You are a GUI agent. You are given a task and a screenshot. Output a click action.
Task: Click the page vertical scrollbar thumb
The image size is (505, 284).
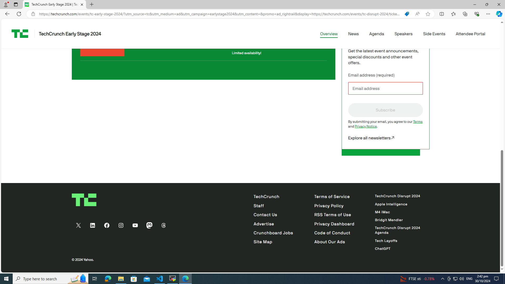(x=502, y=208)
